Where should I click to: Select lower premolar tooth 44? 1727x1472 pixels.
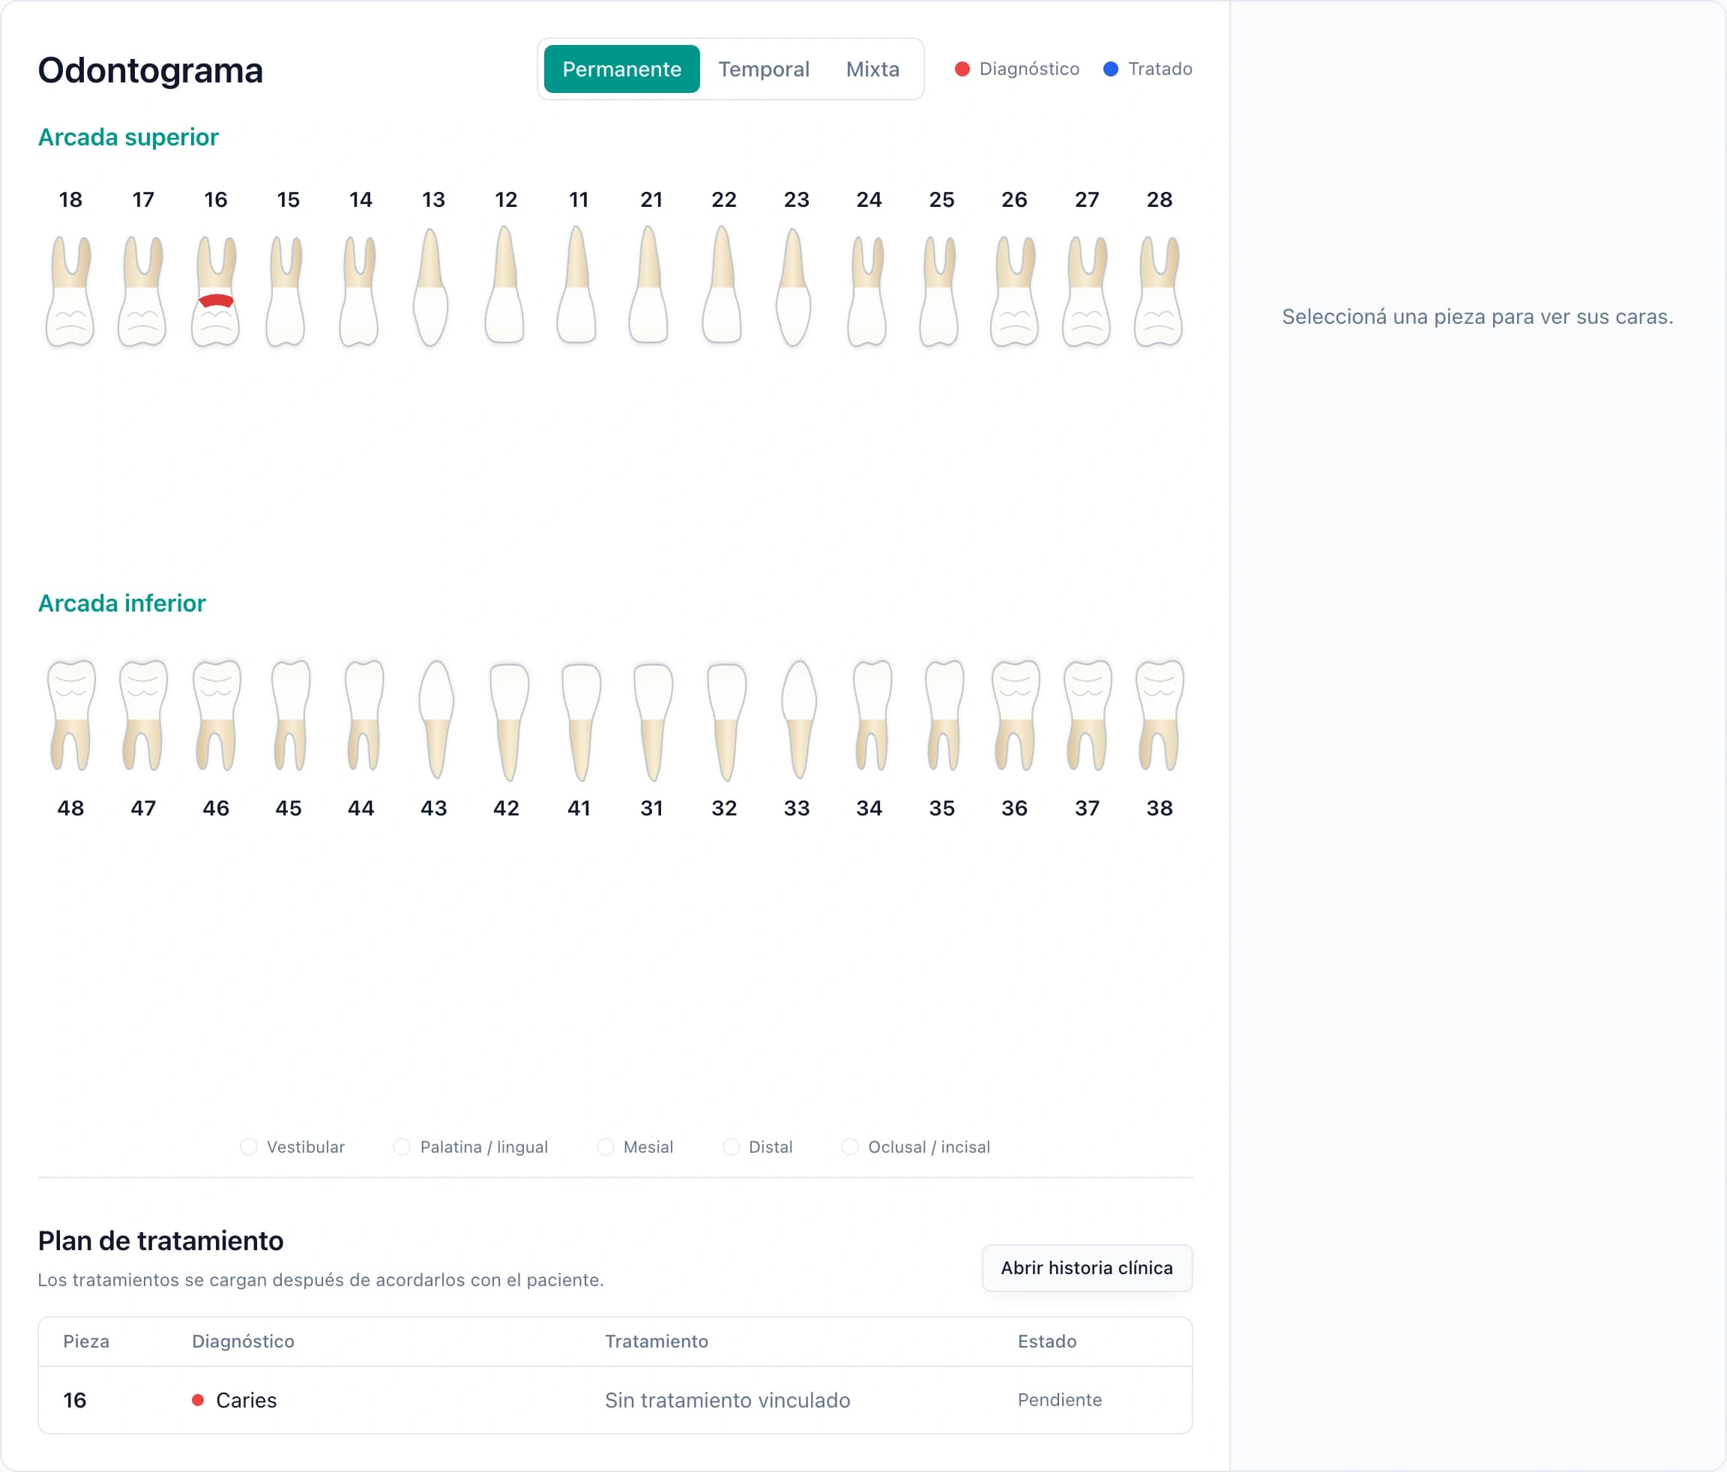click(x=364, y=715)
